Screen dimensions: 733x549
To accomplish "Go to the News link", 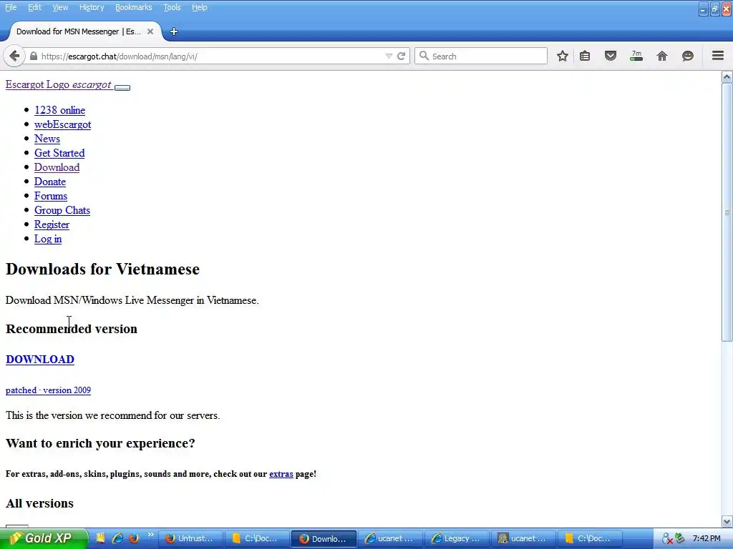I will coord(47,139).
